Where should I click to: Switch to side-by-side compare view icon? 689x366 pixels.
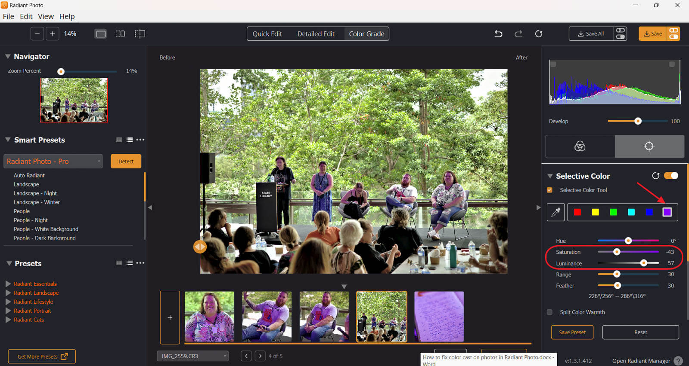120,34
